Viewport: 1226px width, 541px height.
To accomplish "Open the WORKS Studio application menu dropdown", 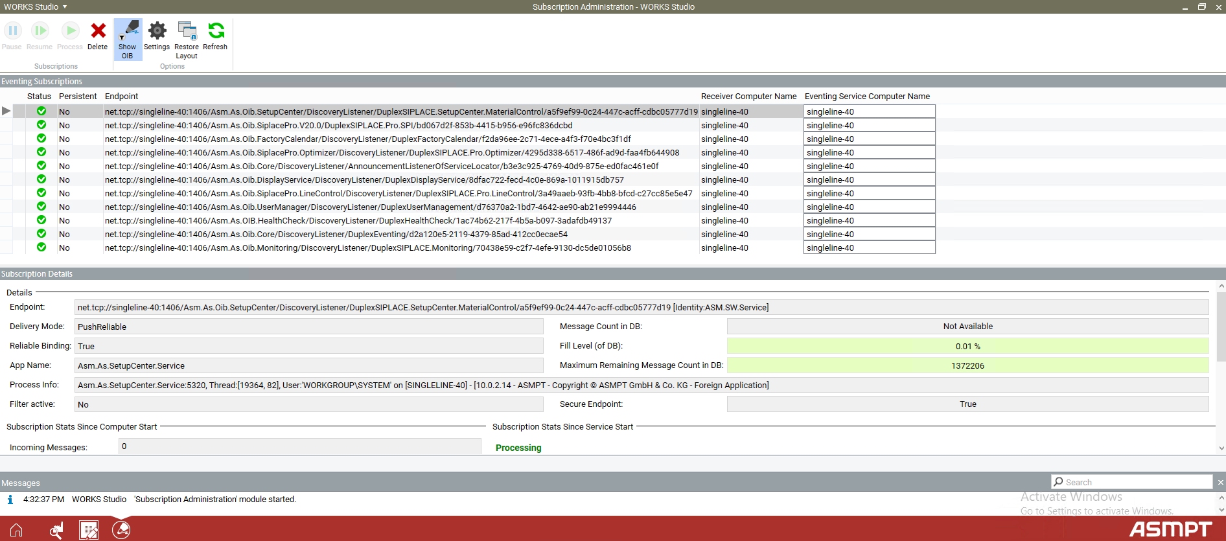I will (x=36, y=6).
